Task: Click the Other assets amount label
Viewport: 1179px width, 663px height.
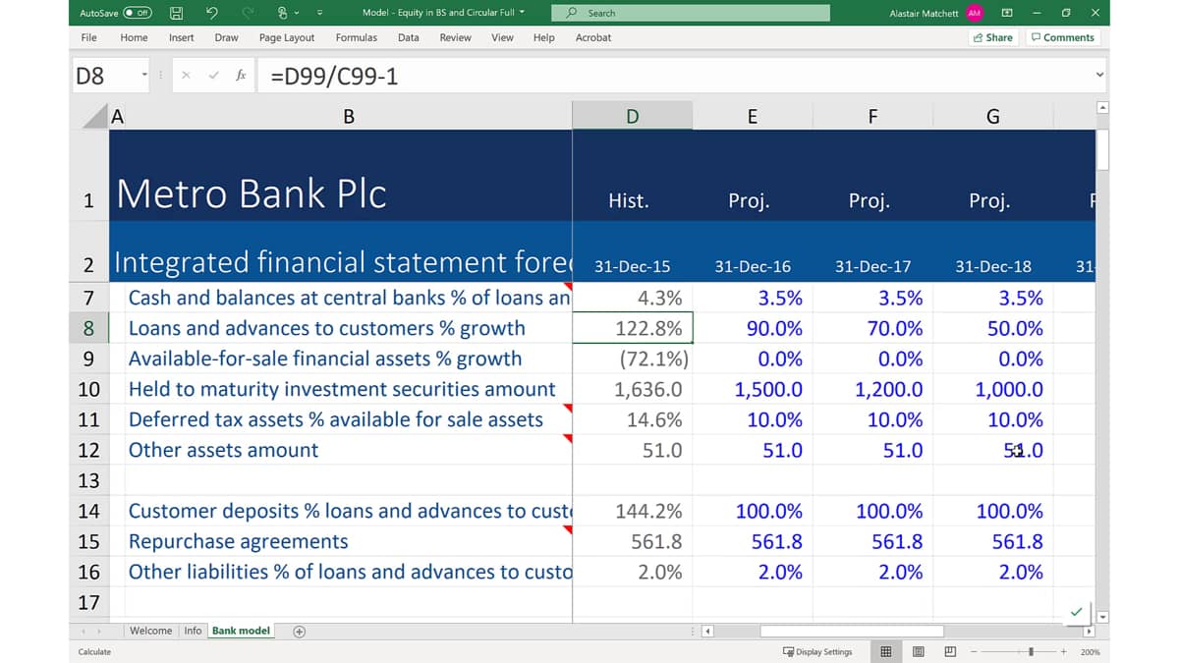Action: (223, 450)
